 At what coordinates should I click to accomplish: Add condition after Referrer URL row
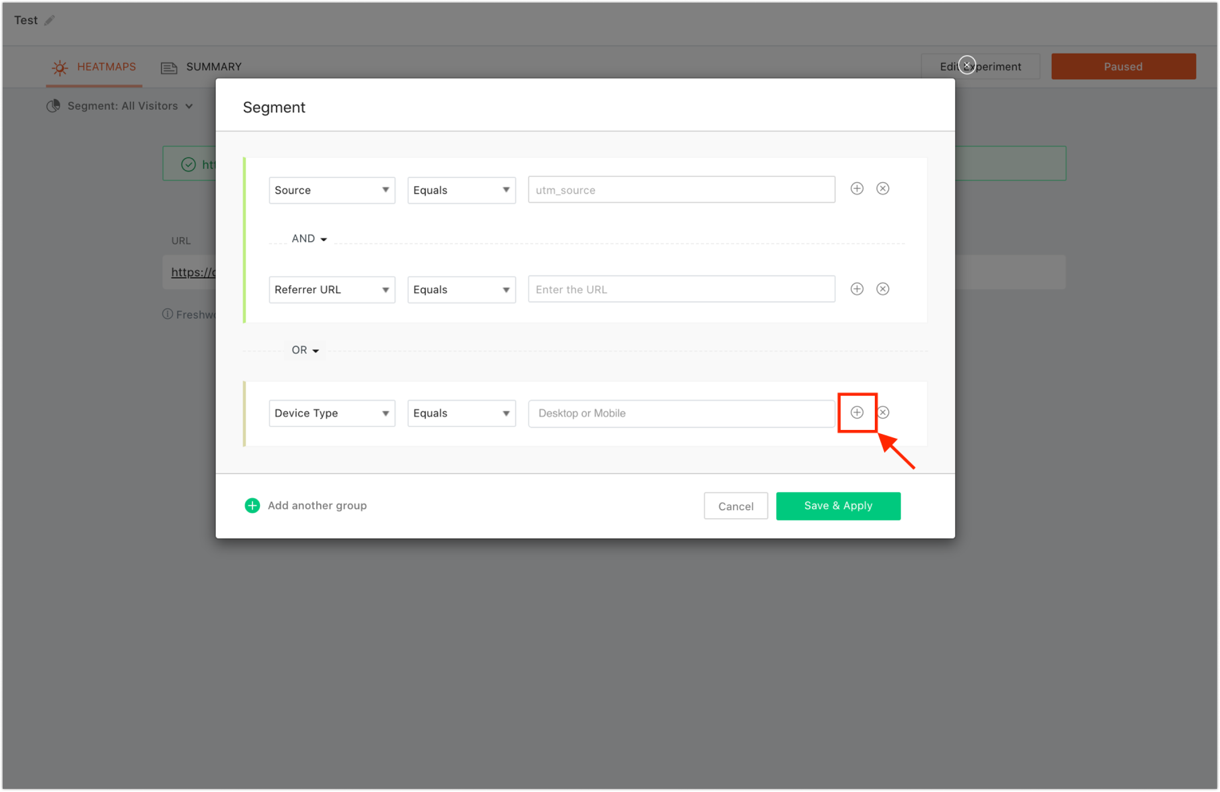857,289
